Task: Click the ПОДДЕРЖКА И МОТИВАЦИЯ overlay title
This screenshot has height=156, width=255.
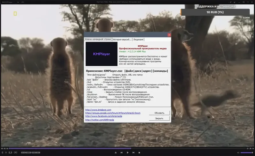Action: coord(215,6)
